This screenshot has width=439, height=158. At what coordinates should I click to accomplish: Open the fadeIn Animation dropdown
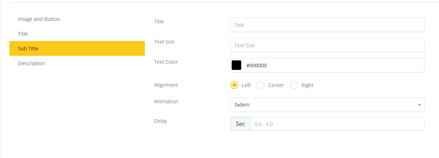(323, 105)
